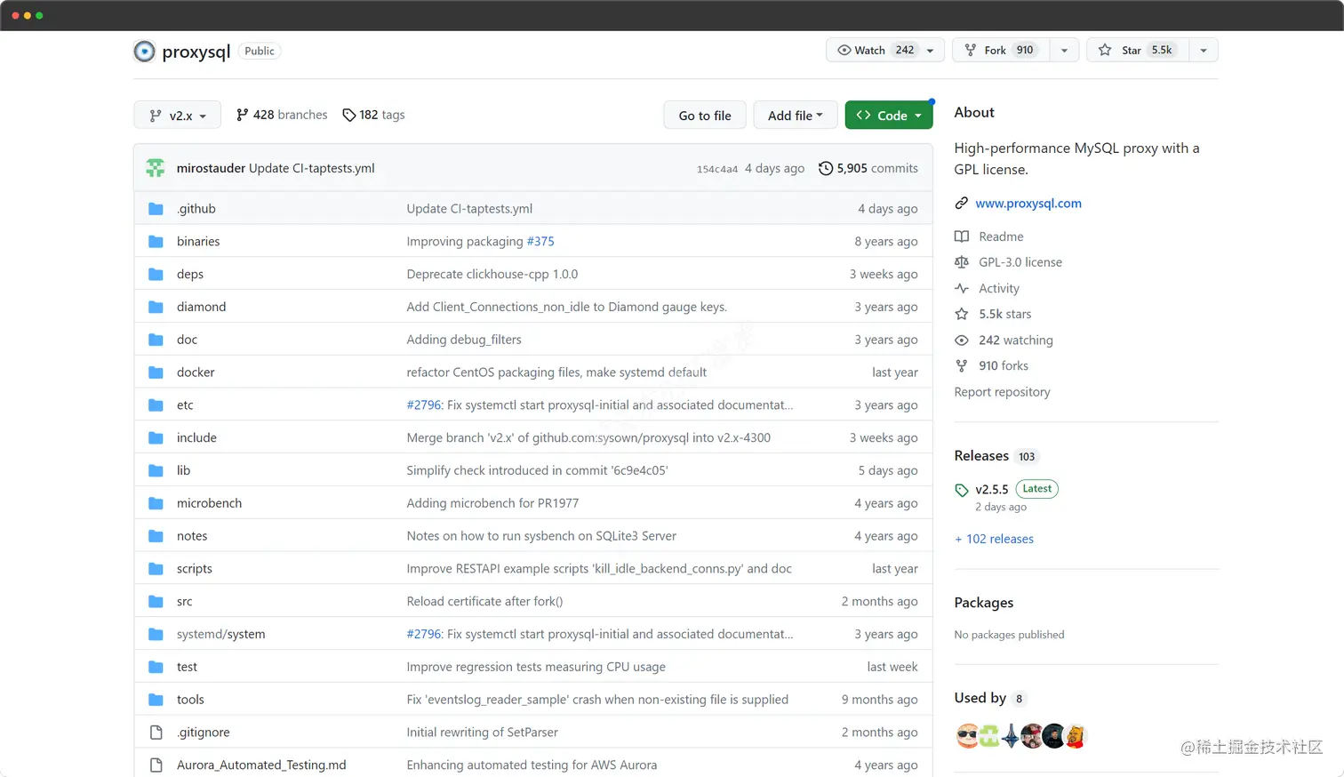Screen dimensions: 1344x777
Task: Open commit hash 154c4a4
Action: [717, 169]
